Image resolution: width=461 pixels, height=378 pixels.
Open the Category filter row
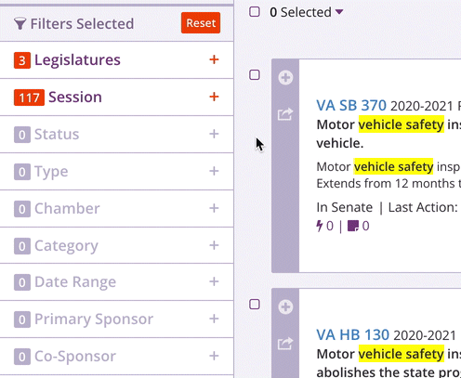point(116,245)
